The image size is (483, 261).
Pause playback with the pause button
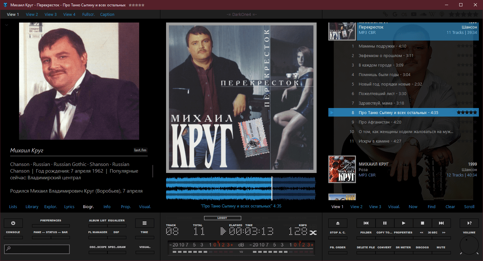385,223
